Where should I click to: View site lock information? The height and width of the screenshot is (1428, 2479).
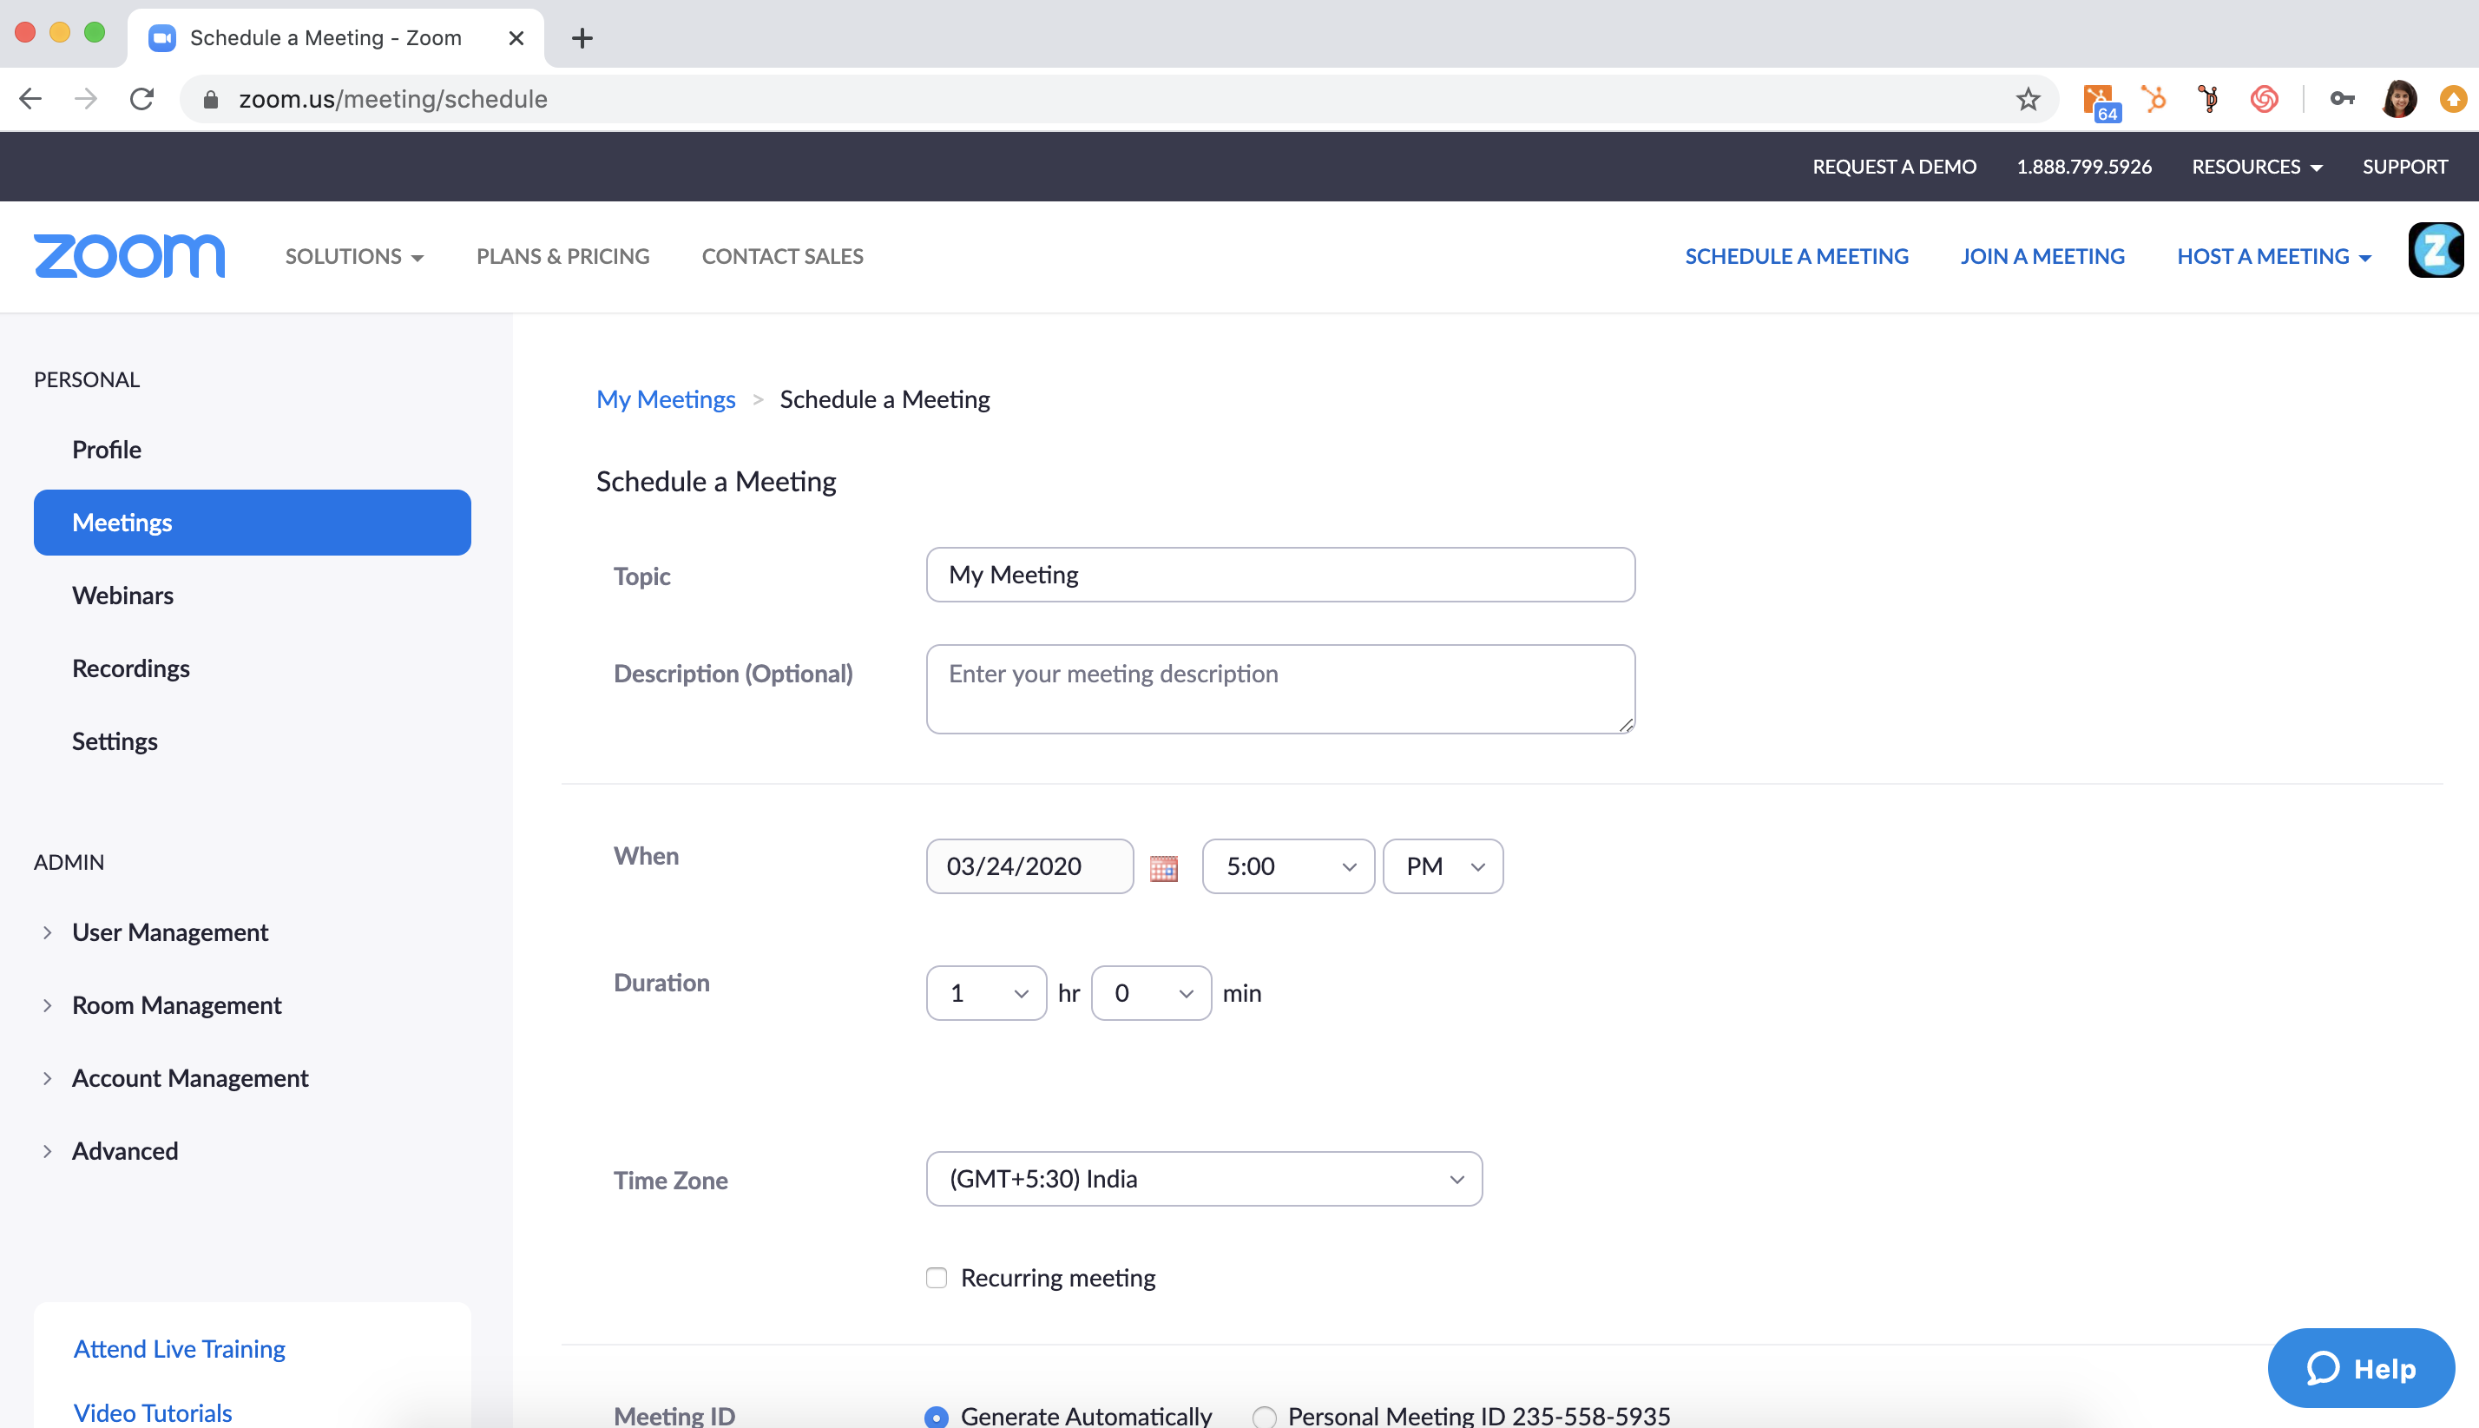pyautogui.click(x=210, y=99)
